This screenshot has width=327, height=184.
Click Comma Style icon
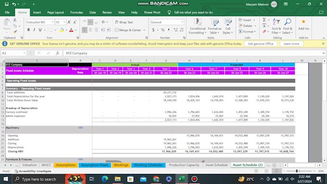168,30
